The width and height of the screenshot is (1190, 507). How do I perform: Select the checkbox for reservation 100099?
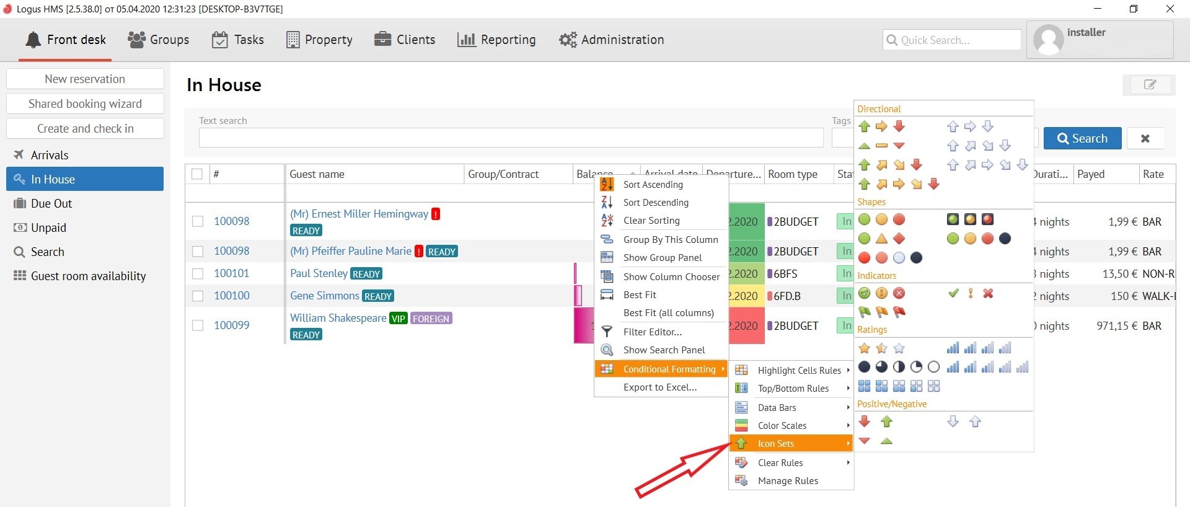[198, 325]
